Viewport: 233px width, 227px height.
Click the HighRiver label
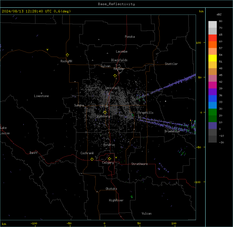click(116, 200)
